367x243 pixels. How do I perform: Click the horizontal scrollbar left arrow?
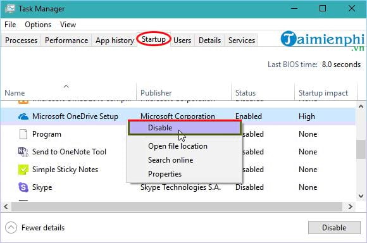click(6, 207)
